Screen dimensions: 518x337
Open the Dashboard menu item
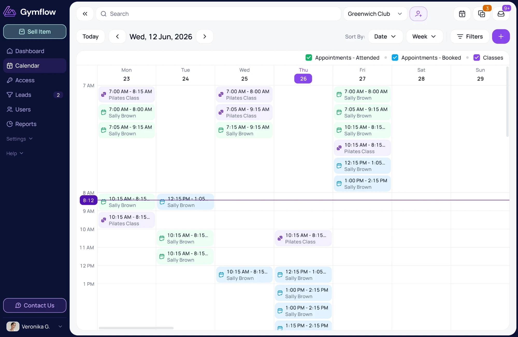(x=35, y=51)
